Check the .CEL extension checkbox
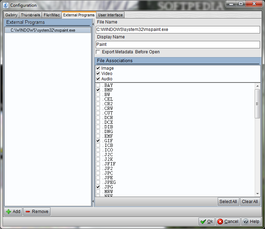This screenshot has height=229, width=265. pyautogui.click(x=98, y=99)
